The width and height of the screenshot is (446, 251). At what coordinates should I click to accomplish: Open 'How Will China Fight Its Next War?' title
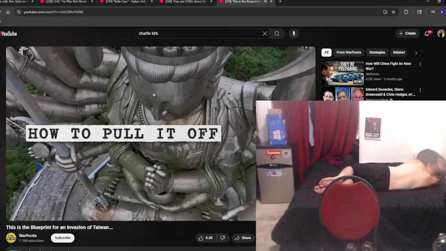point(388,66)
